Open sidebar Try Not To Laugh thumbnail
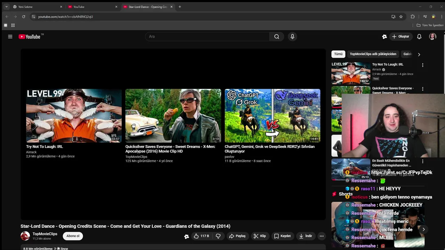 coord(351,73)
